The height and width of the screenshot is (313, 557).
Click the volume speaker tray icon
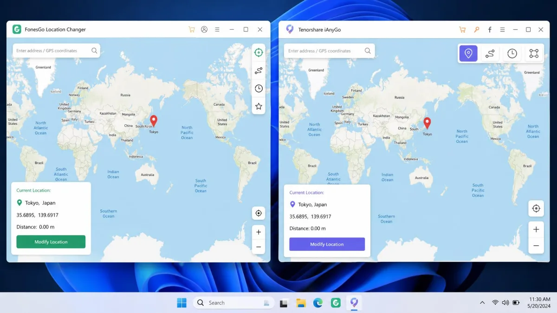pyautogui.click(x=505, y=303)
